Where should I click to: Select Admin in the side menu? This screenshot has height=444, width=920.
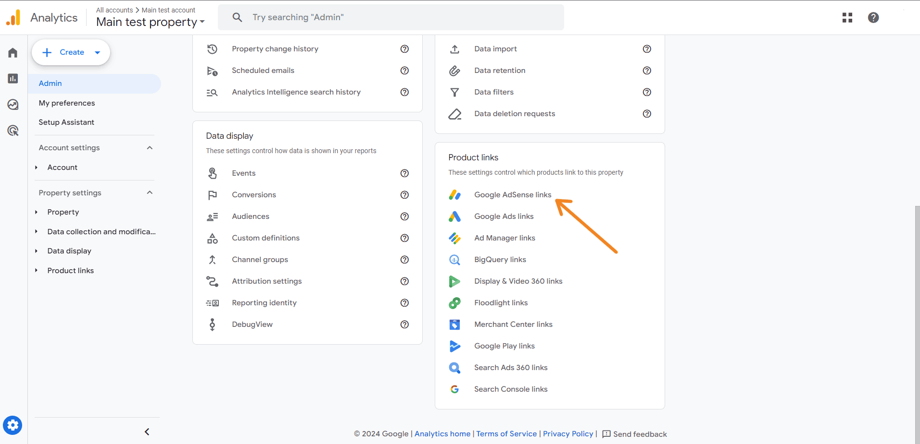coord(94,84)
